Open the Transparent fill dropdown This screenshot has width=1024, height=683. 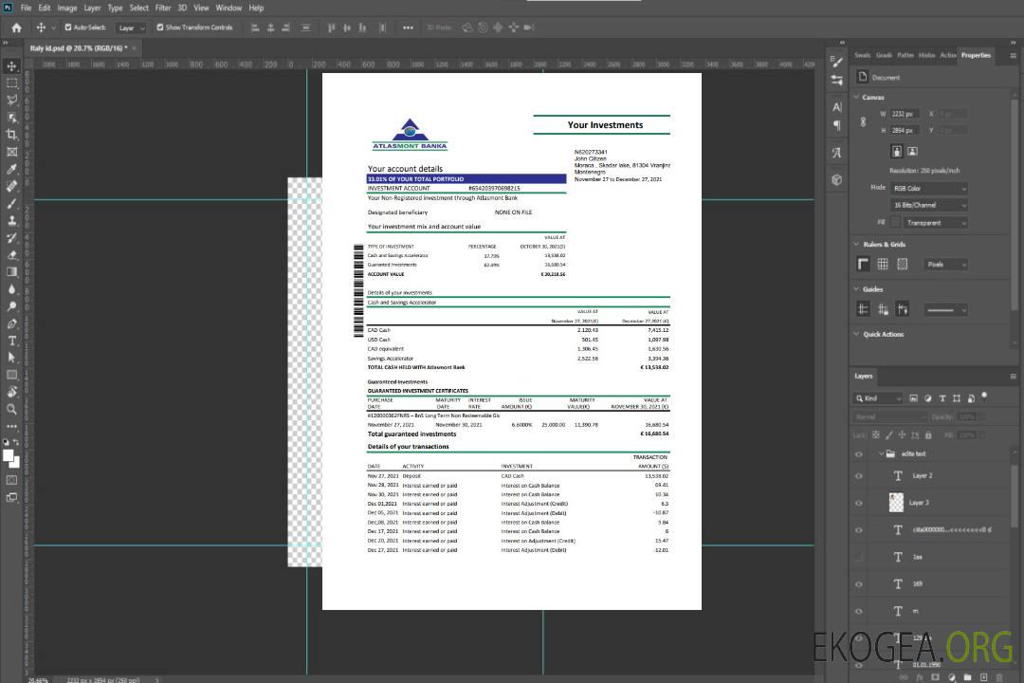click(x=935, y=223)
